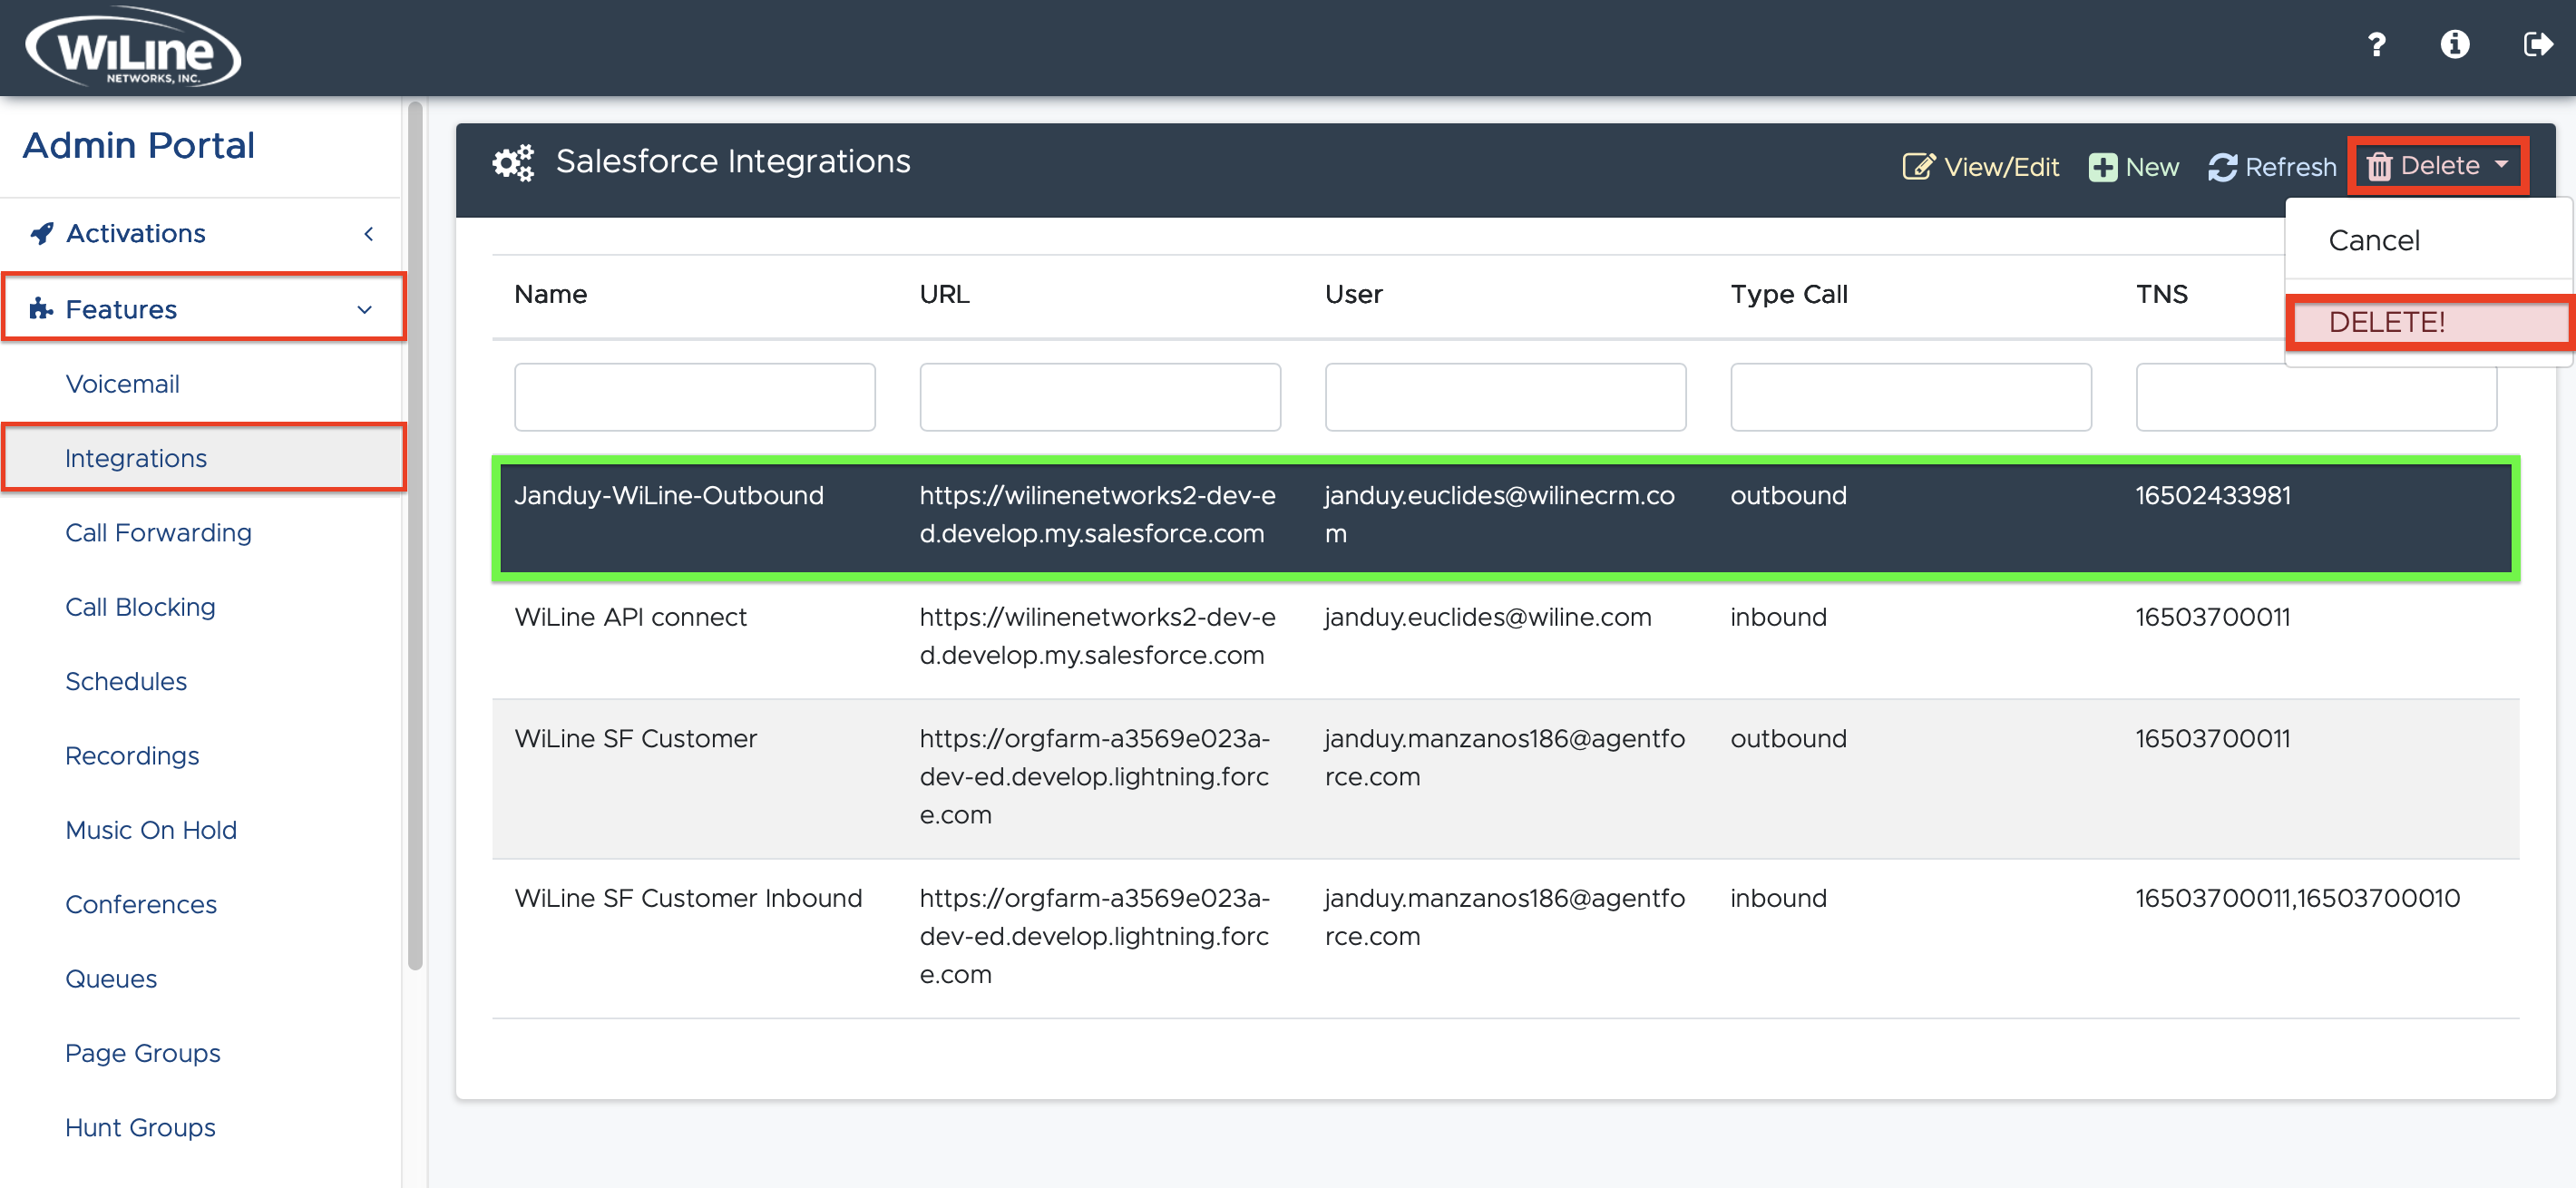Click the New plus icon
The width and height of the screenshot is (2576, 1188).
2103,166
